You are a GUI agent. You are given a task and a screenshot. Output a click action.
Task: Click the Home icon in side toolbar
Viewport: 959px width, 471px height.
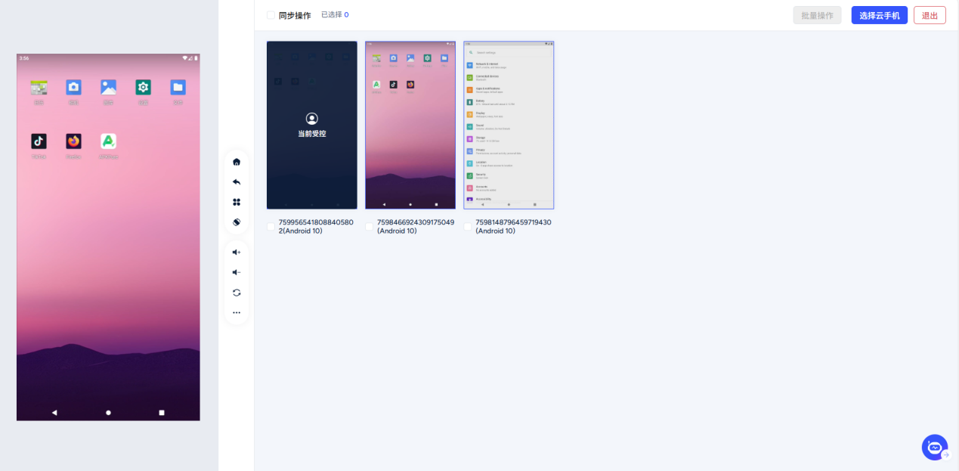tap(237, 162)
